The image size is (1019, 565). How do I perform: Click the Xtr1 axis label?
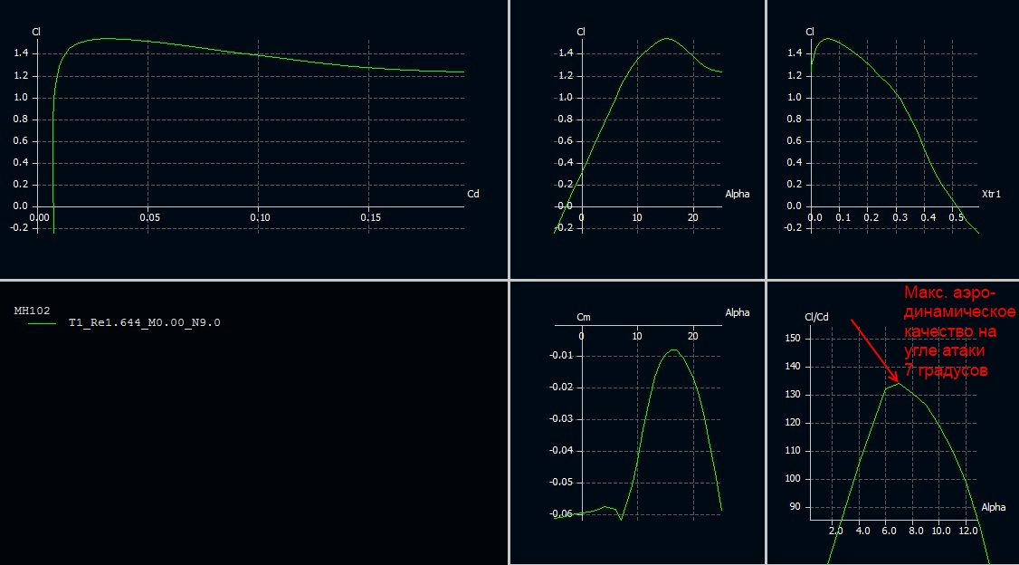[990, 194]
